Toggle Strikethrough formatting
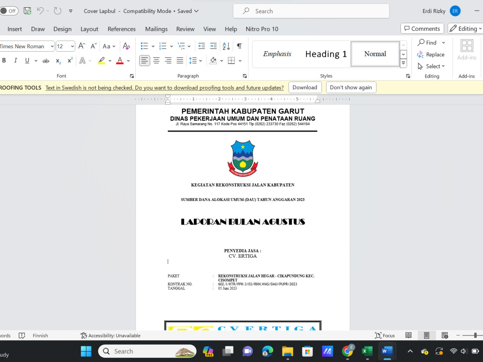The height and width of the screenshot is (362, 483). click(45, 61)
